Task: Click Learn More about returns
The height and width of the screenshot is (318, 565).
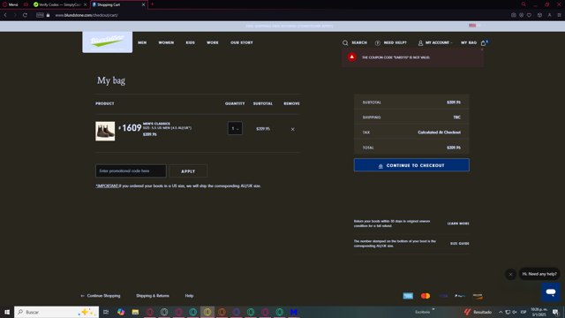Action: click(458, 223)
